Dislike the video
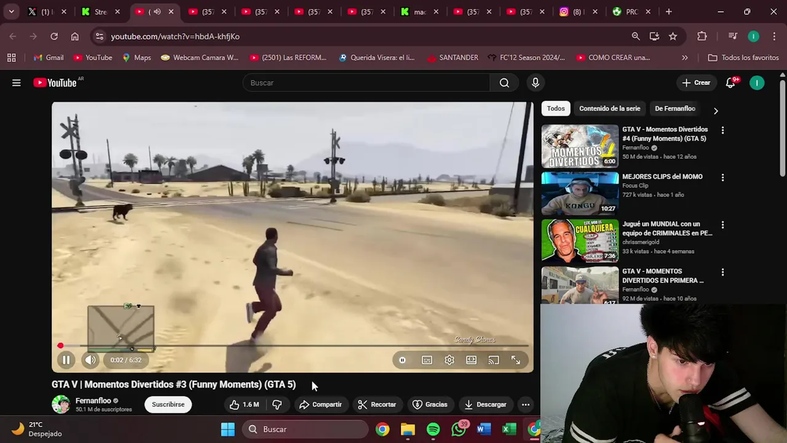Image resolution: width=787 pixels, height=443 pixels. coord(277,404)
